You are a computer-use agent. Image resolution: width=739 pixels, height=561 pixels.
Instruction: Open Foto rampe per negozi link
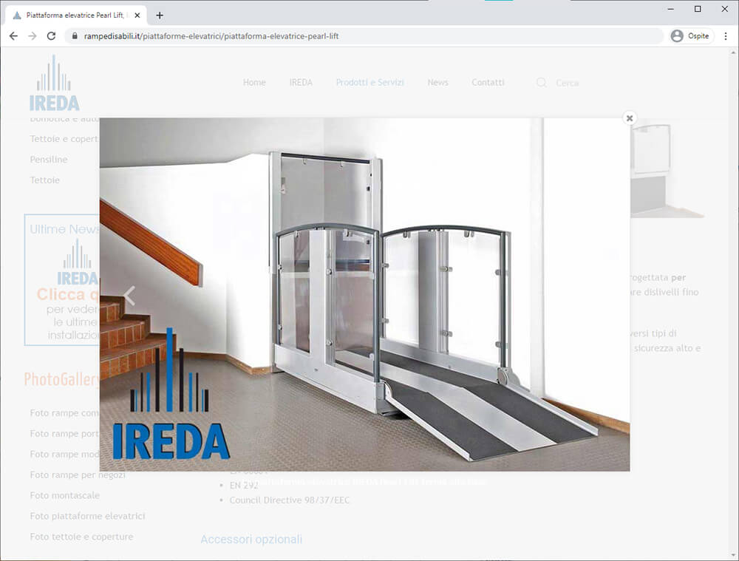pos(78,475)
